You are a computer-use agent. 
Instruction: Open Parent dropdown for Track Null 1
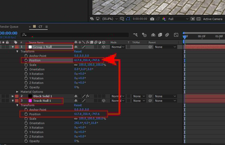coord(165,101)
